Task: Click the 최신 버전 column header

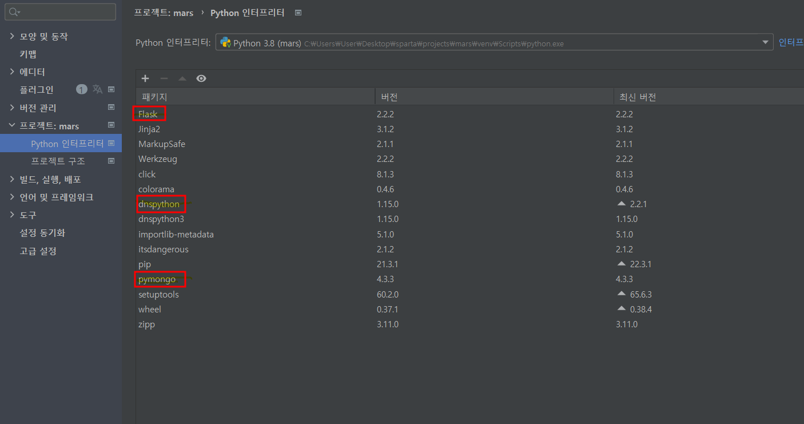Action: (709, 97)
